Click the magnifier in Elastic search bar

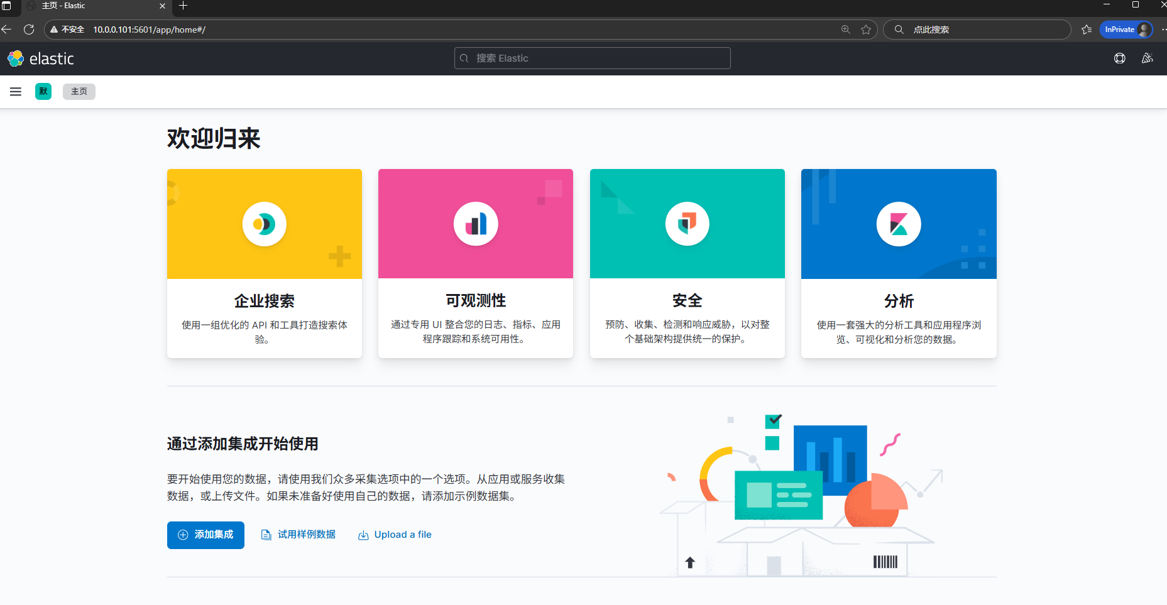pyautogui.click(x=464, y=58)
